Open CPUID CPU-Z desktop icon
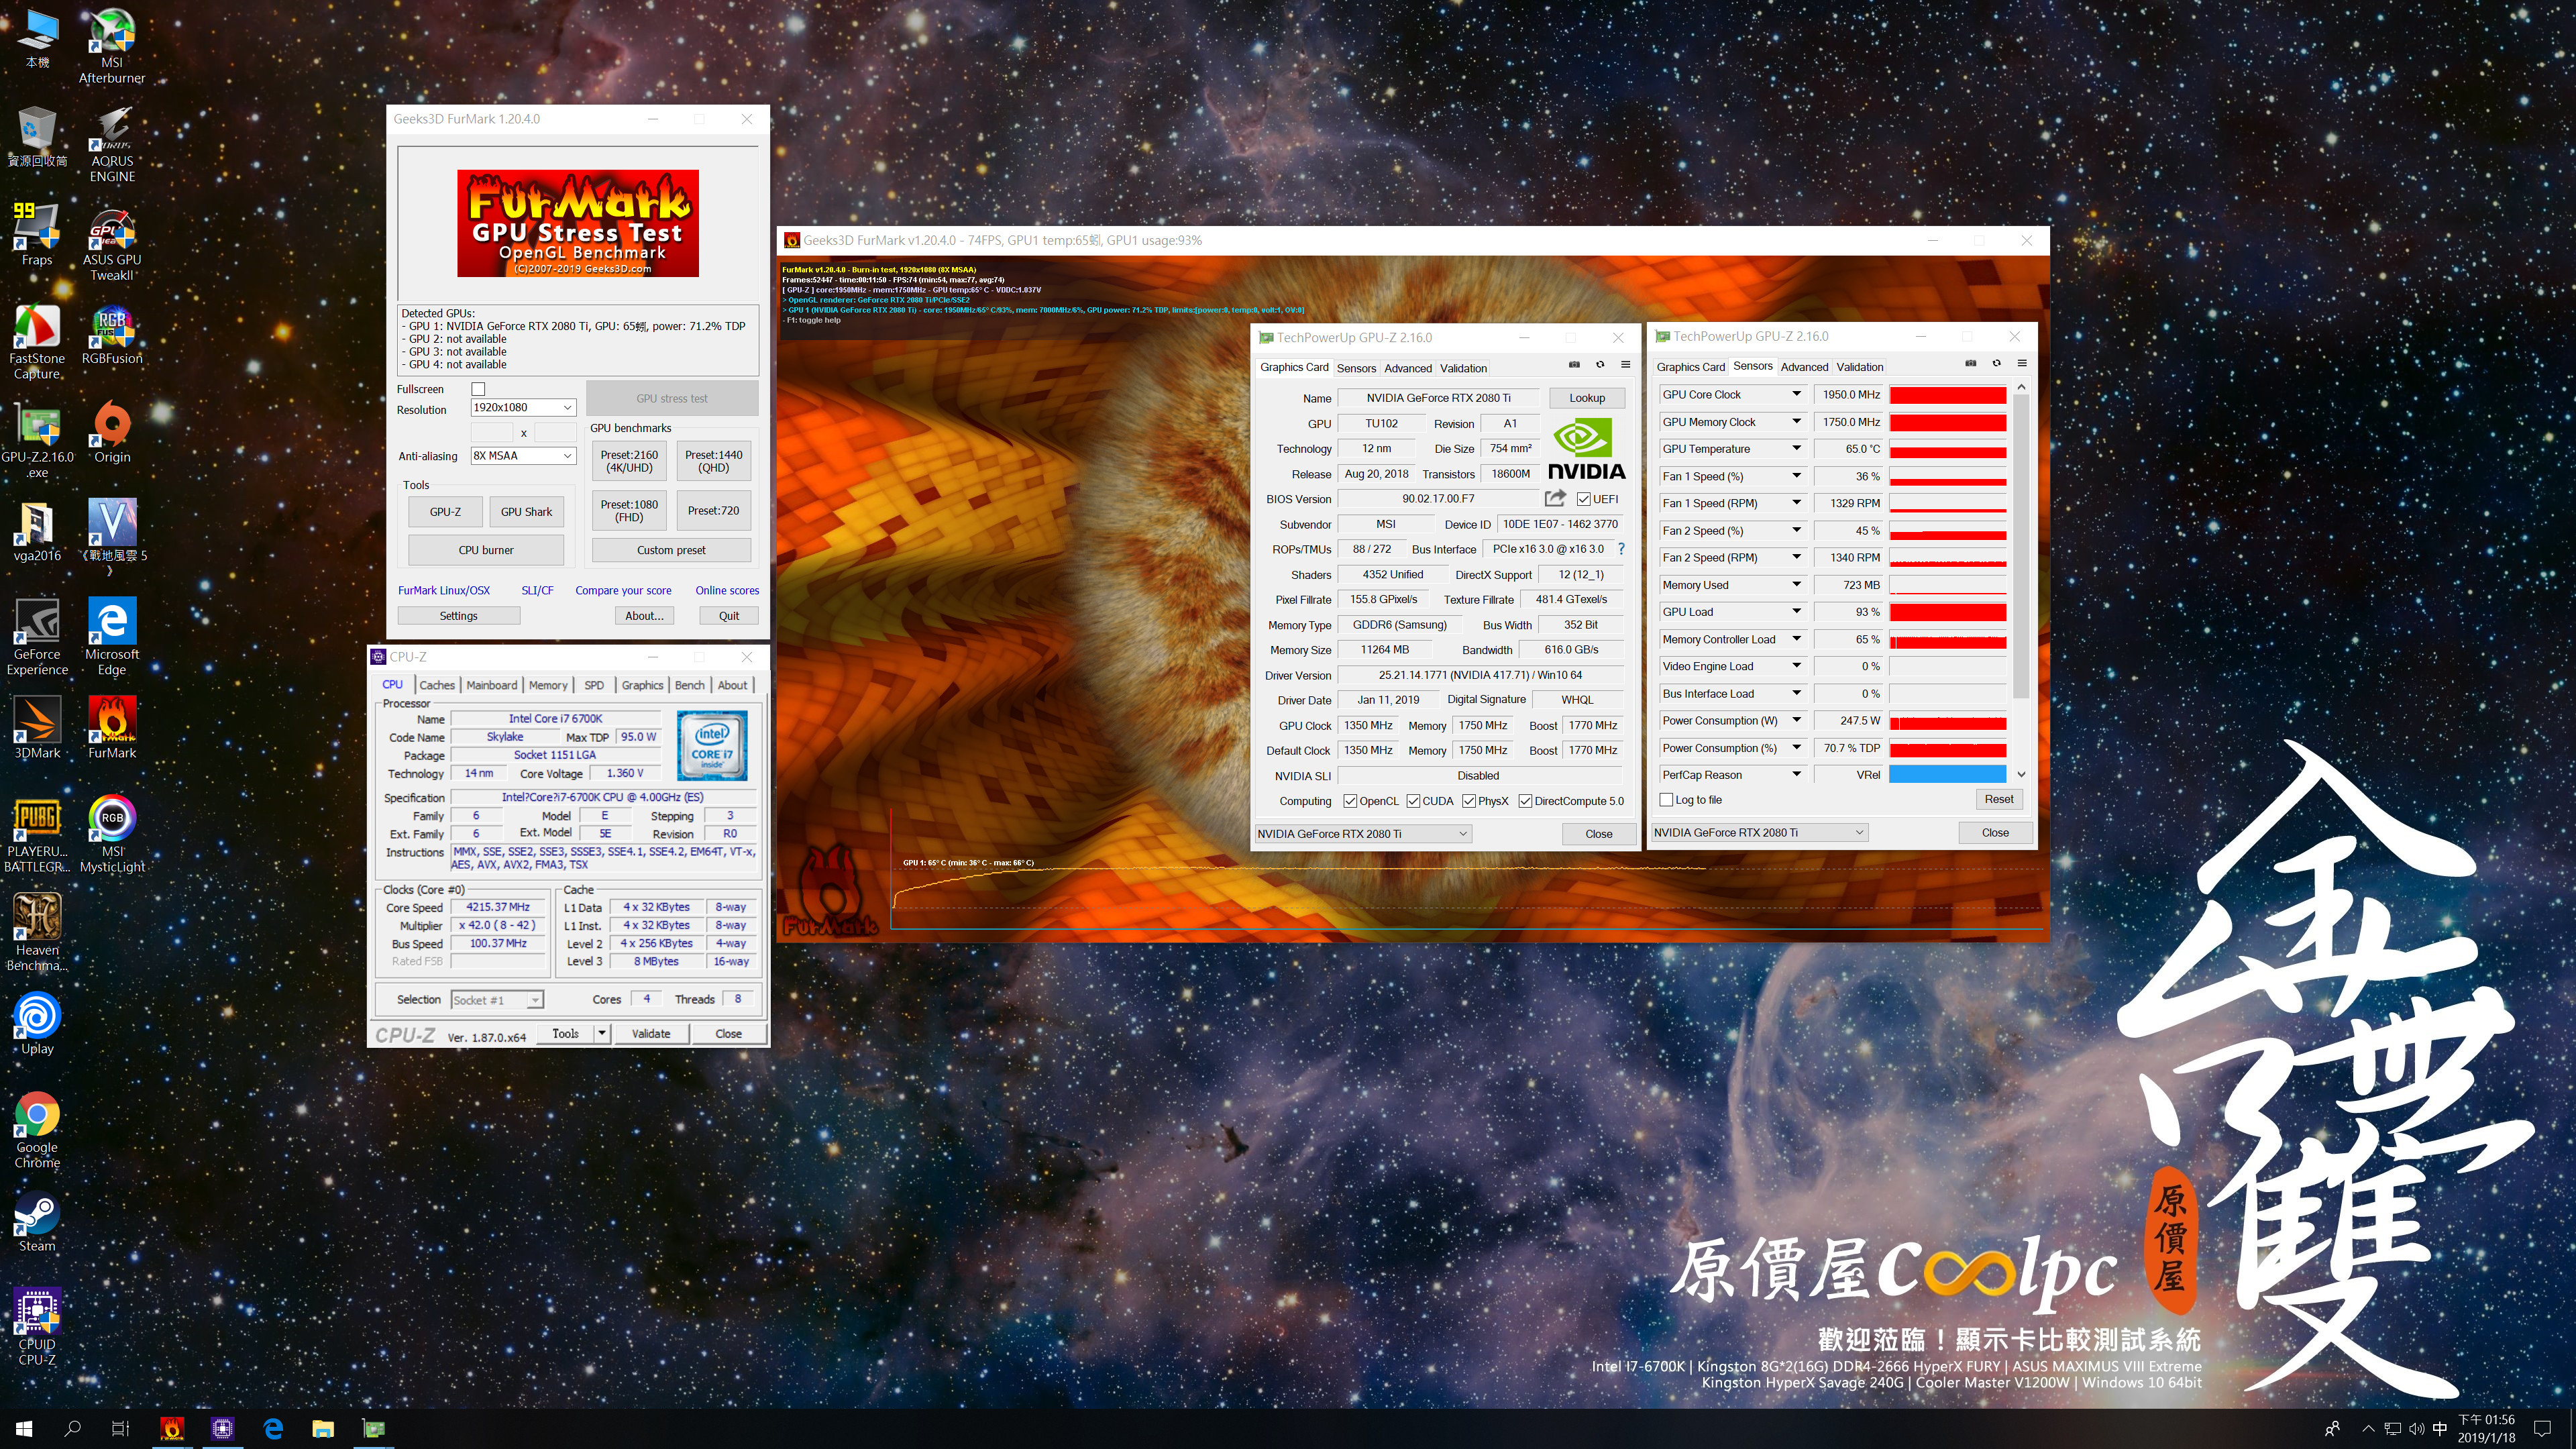This screenshot has width=2576, height=1449. (37, 1328)
